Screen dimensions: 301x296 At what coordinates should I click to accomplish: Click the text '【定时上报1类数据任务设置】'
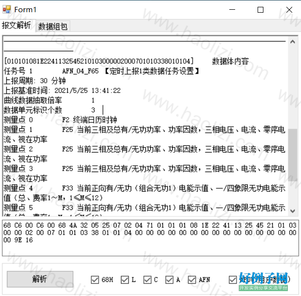(152, 71)
